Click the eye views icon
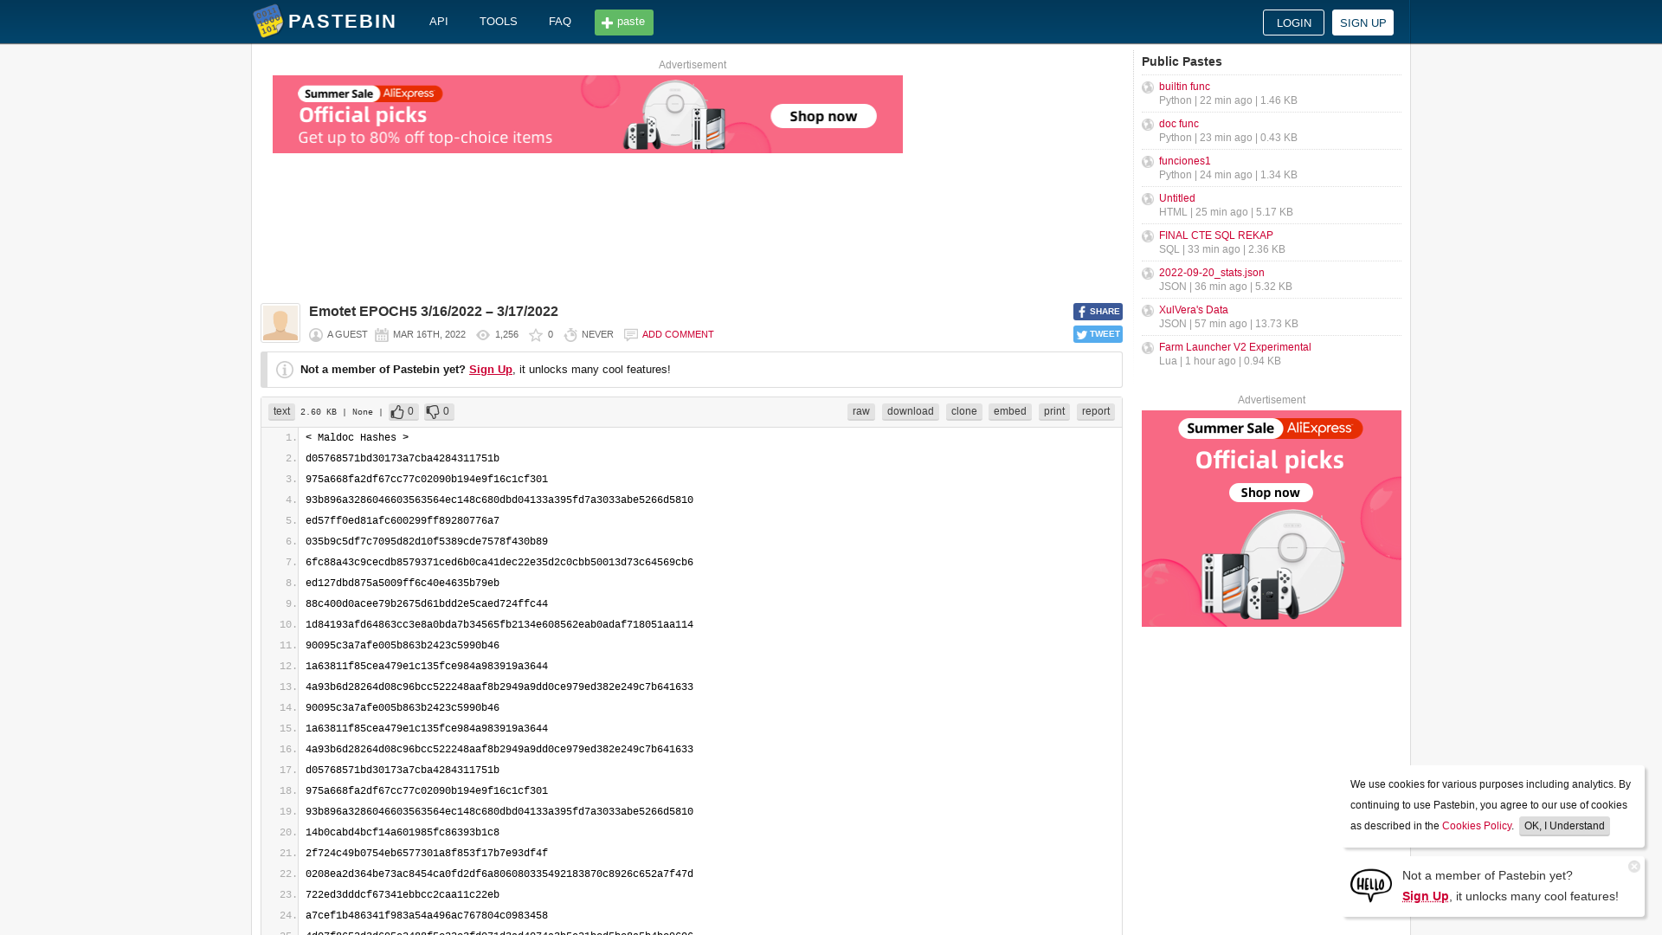 click(x=483, y=335)
